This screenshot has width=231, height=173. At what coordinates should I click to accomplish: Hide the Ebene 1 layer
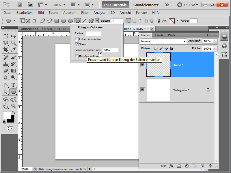coord(142,65)
